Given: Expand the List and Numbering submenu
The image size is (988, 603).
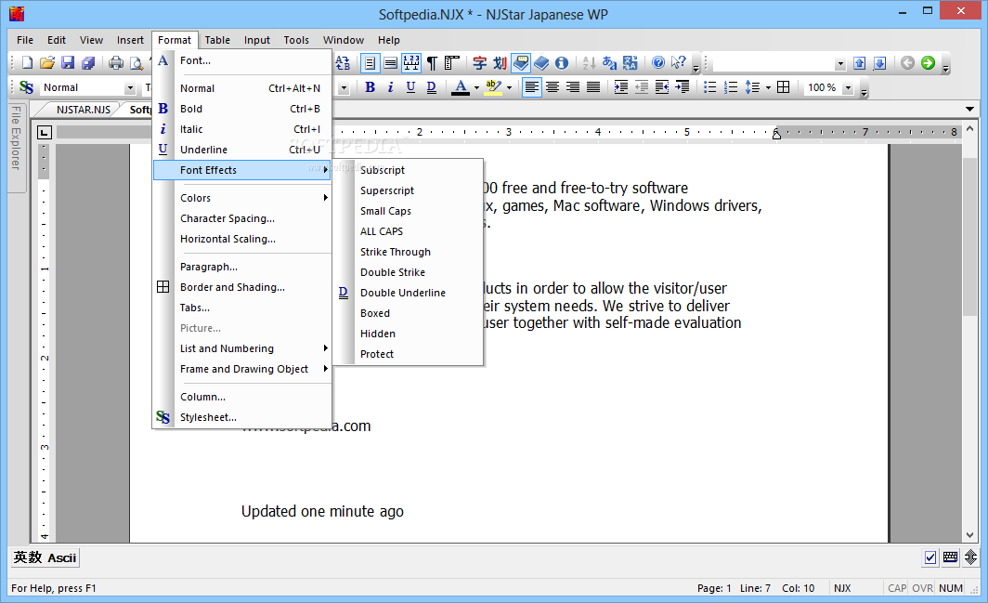Looking at the screenshot, I should (242, 348).
